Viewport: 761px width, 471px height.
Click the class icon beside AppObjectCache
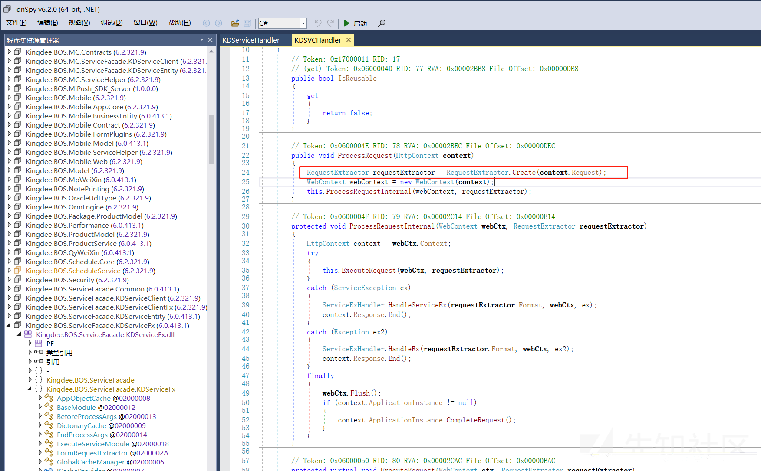(x=49, y=398)
